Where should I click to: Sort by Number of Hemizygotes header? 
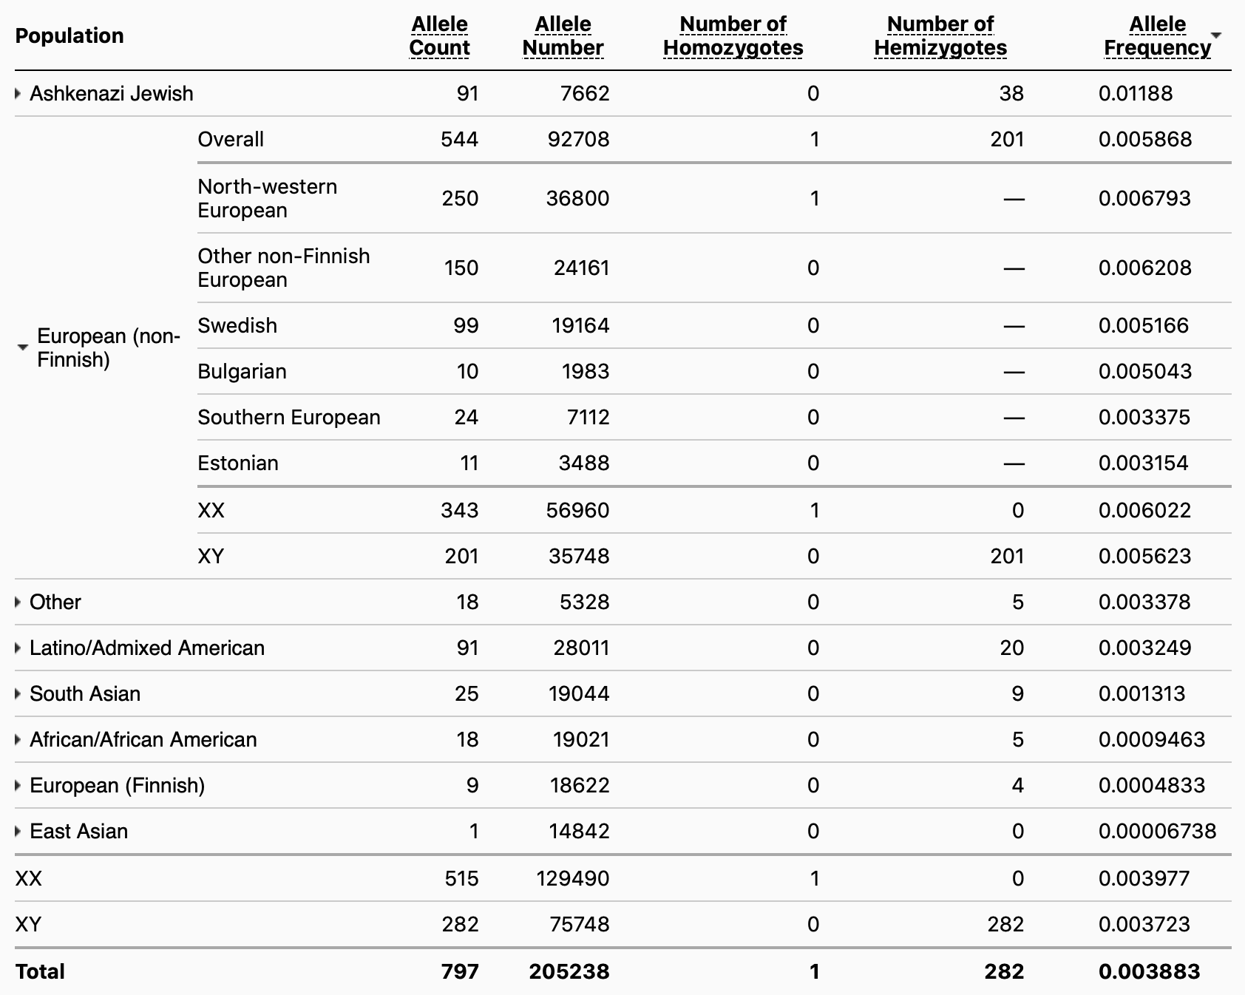pos(940,35)
